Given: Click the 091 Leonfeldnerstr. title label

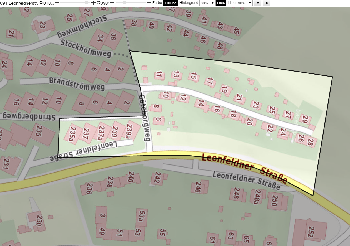Looking at the screenshot, I should coord(19,3).
